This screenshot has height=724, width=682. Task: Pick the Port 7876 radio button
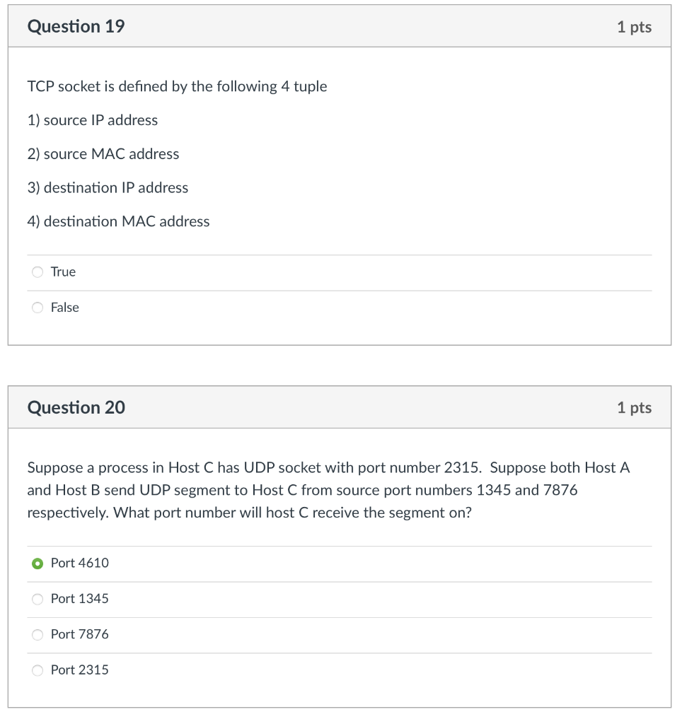pyautogui.click(x=37, y=635)
